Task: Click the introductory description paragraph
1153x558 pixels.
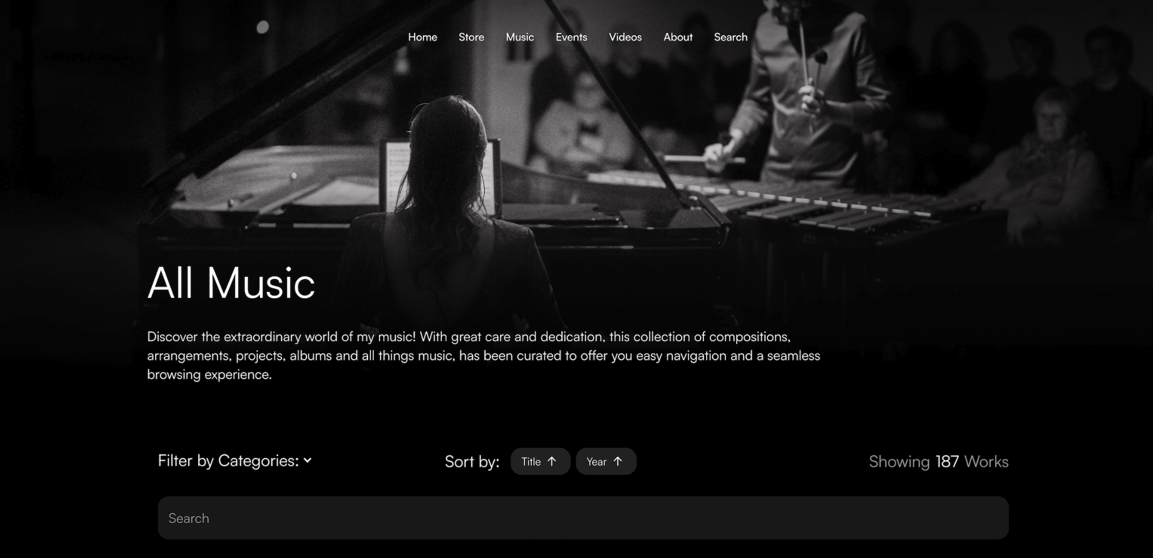Action: (484, 355)
